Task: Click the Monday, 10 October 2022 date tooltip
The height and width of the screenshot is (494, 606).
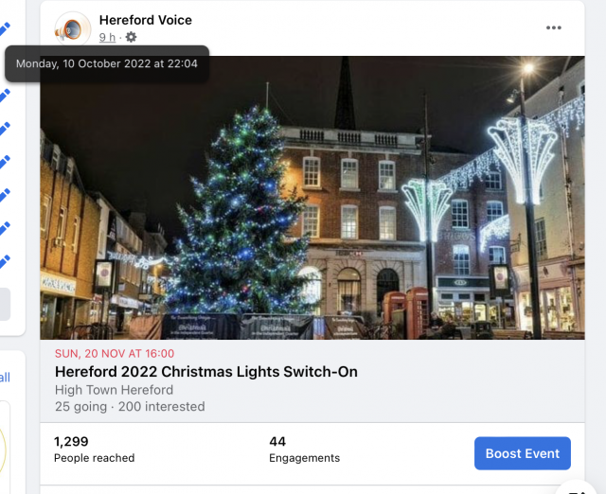Action: tap(107, 63)
